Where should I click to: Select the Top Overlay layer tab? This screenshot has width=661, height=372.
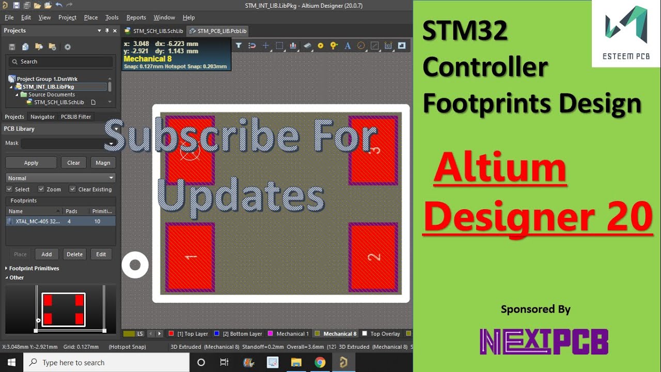[x=381, y=334]
